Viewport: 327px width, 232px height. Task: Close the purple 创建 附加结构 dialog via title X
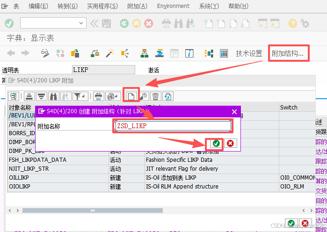[234, 112]
